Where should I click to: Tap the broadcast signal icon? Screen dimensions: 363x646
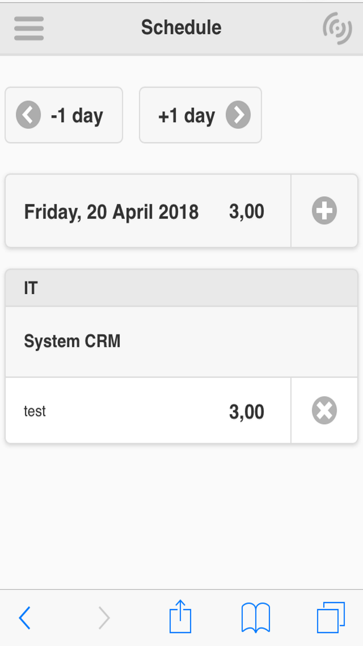(x=337, y=28)
